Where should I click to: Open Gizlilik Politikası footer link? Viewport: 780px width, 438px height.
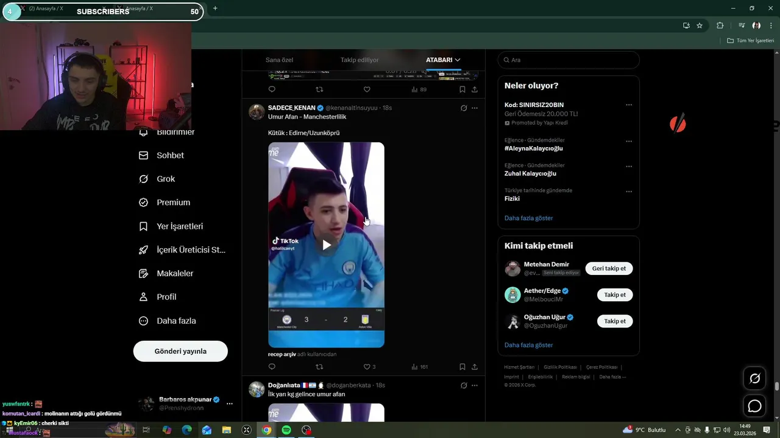coord(560,367)
